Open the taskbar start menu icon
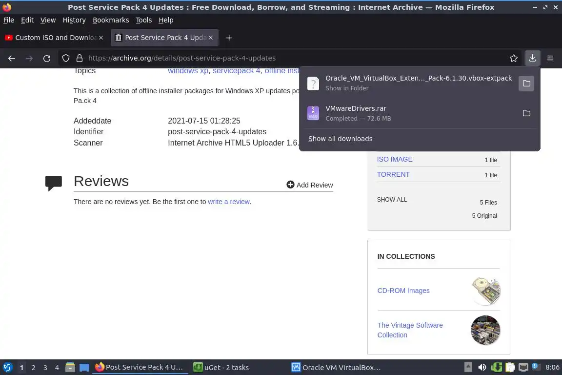Image resolution: width=562 pixels, height=375 pixels. (7, 368)
